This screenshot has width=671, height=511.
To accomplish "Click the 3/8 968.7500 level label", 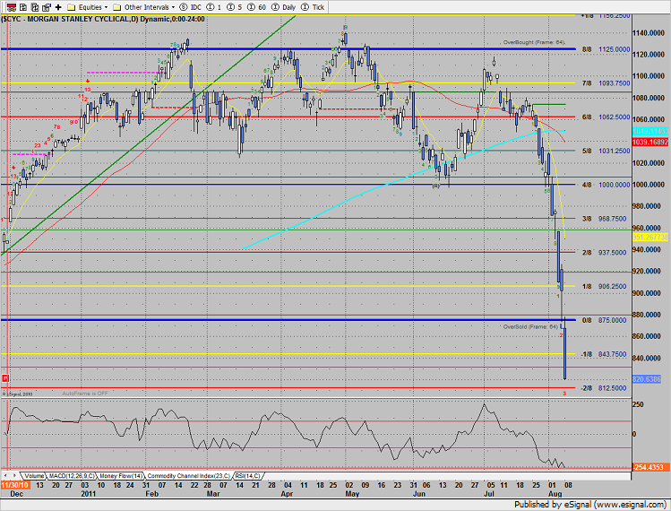I will point(604,219).
